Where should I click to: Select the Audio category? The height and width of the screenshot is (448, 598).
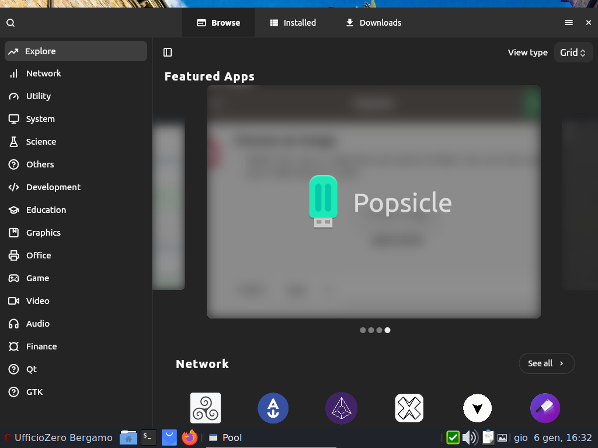[x=38, y=324]
